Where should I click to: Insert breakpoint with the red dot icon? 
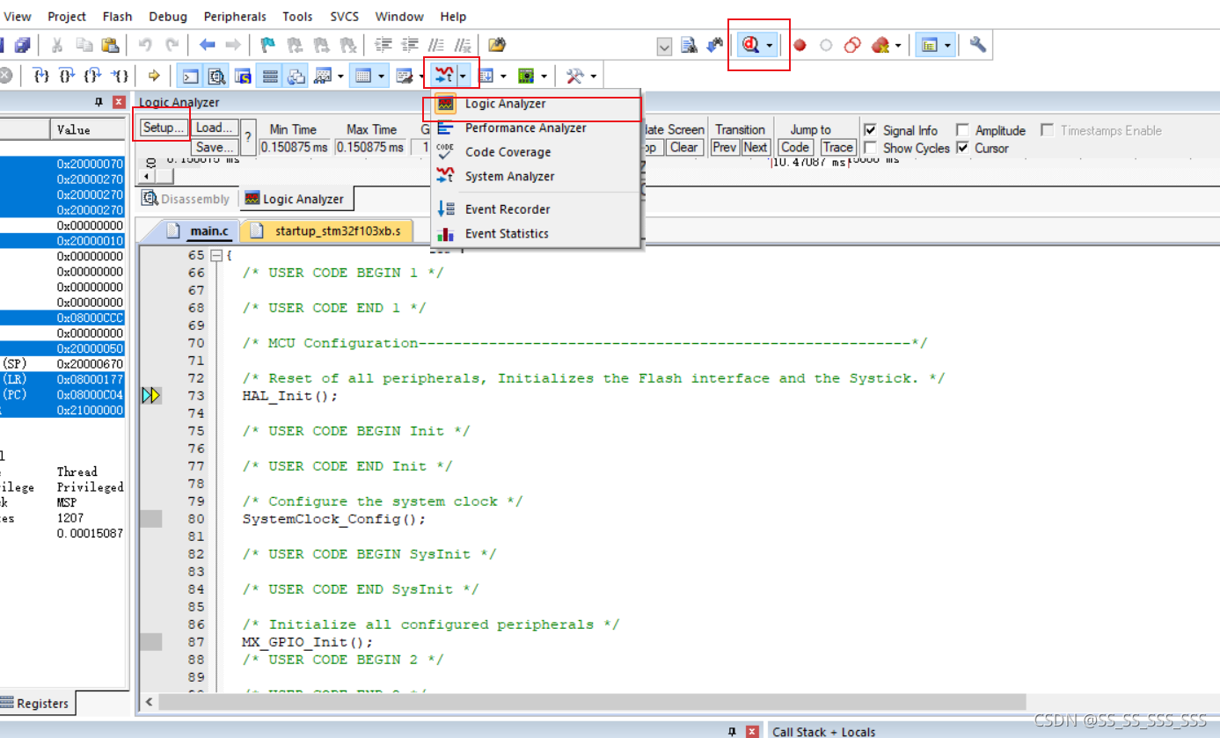800,45
